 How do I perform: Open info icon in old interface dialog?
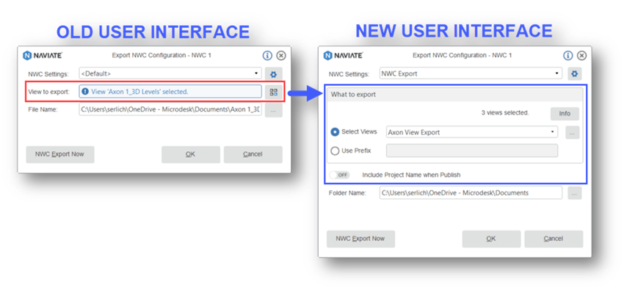pyautogui.click(x=267, y=55)
